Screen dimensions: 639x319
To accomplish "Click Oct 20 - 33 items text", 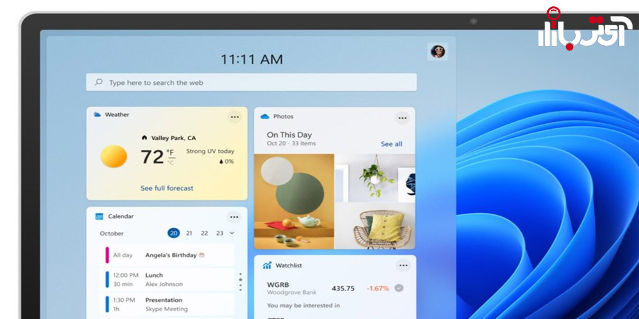I will tap(291, 144).
